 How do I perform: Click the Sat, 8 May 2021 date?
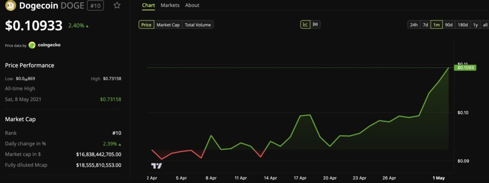click(x=23, y=100)
